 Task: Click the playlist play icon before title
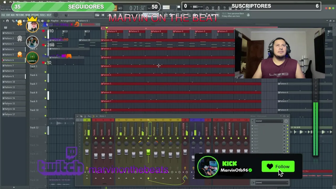click(48, 21)
